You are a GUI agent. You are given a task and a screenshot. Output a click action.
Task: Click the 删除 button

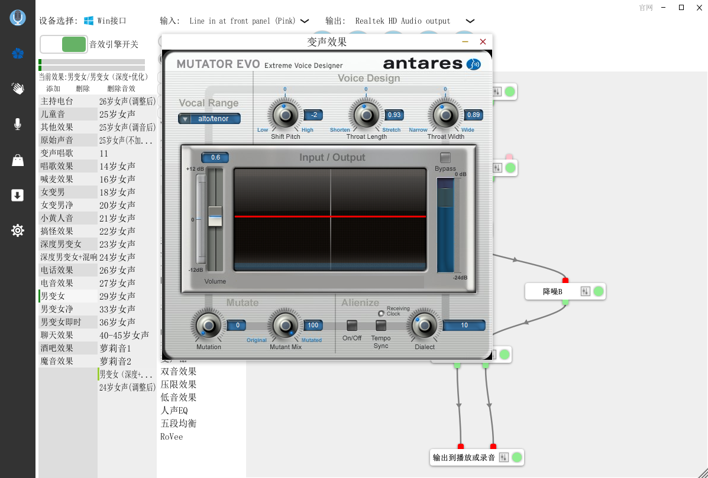click(x=83, y=89)
